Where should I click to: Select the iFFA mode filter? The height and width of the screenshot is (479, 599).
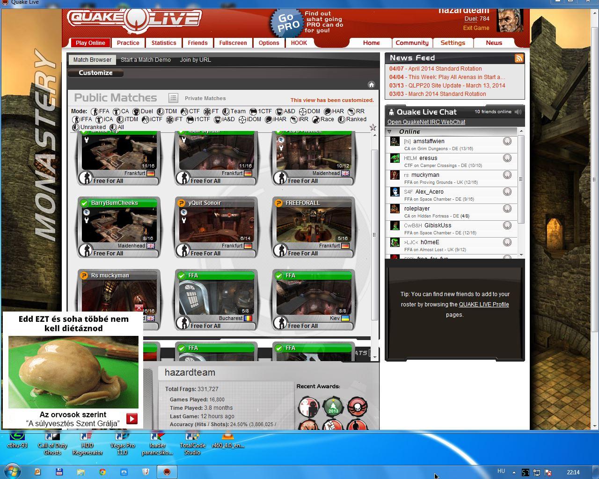pyautogui.click(x=82, y=119)
